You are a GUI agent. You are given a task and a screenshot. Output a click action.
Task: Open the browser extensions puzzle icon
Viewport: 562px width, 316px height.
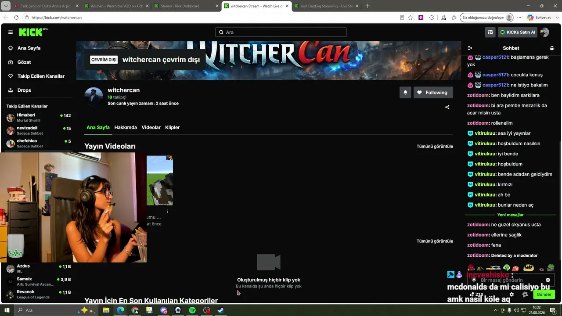[x=432, y=18]
